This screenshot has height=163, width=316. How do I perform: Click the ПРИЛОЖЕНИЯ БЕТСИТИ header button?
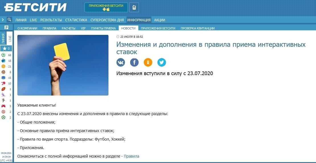106,7
